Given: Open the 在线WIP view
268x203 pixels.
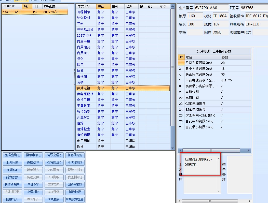Looking at the screenshot, I should click(12, 170).
